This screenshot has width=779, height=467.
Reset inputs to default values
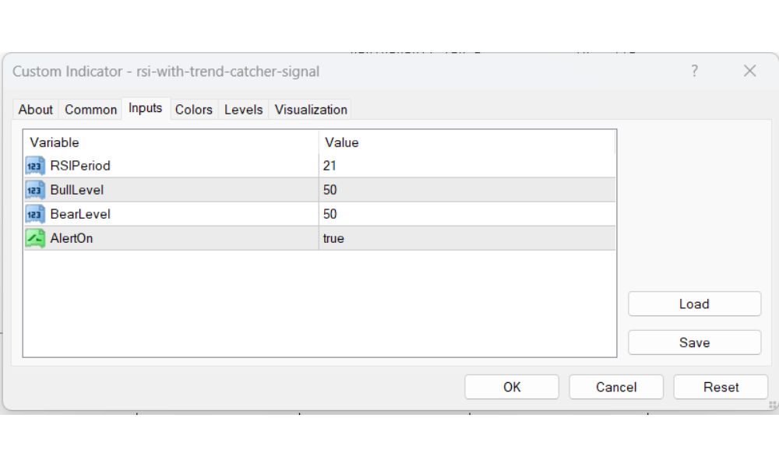[x=721, y=387]
